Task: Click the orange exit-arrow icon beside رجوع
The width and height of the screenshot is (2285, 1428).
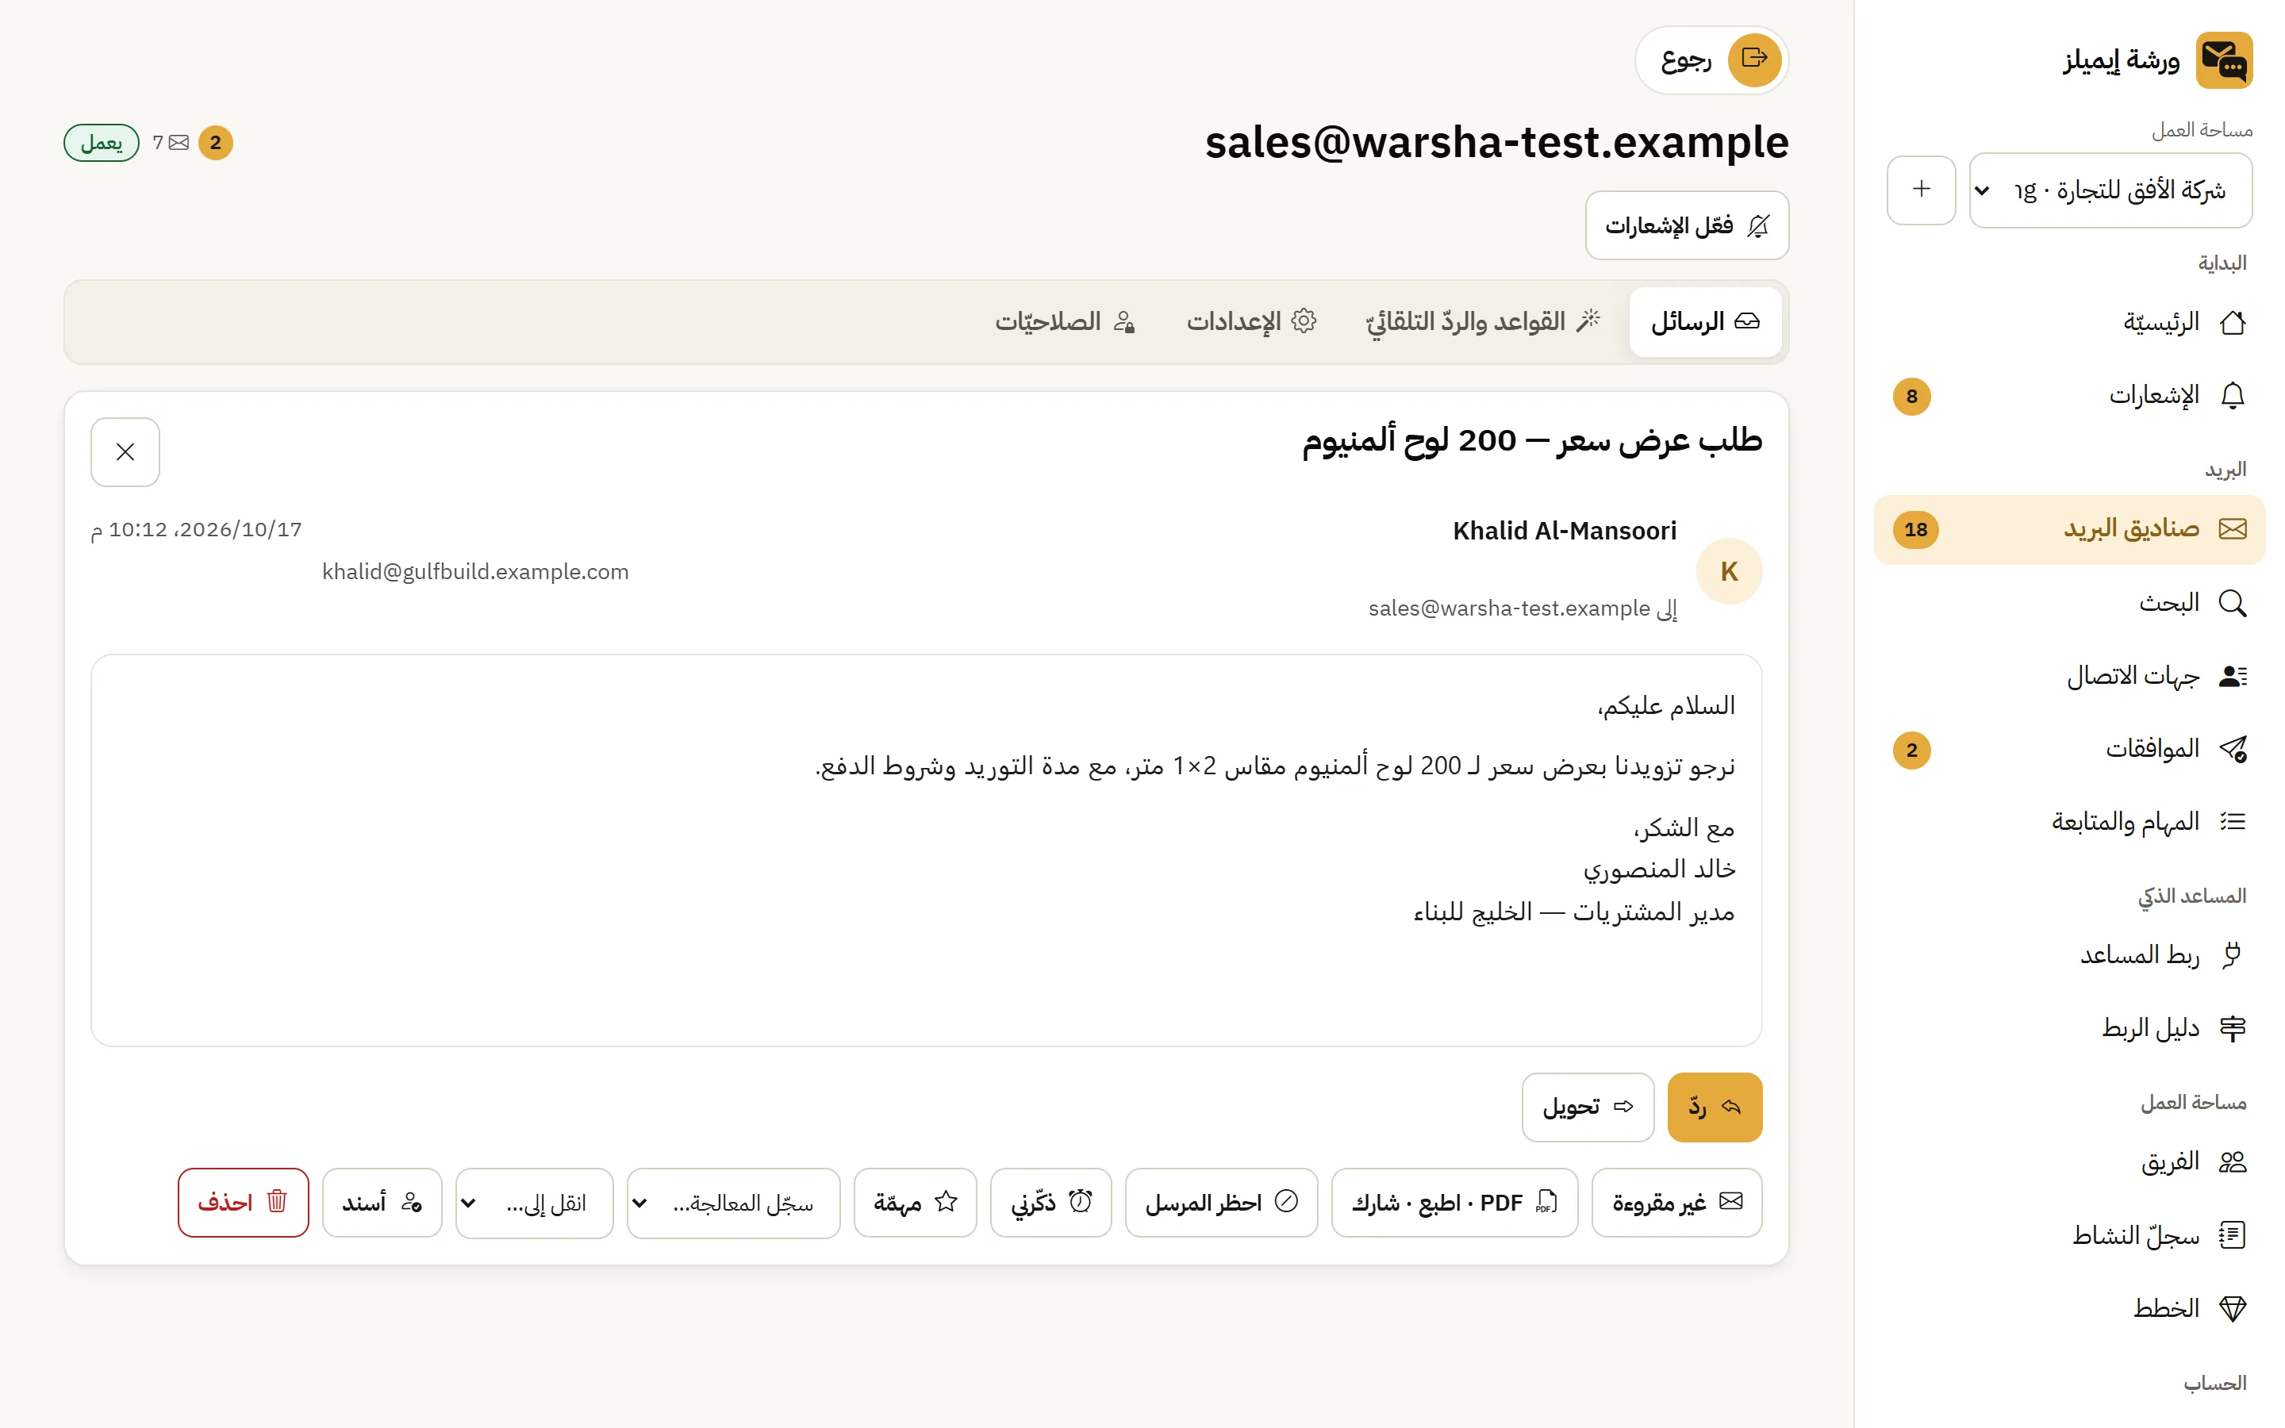Action: [x=1753, y=59]
